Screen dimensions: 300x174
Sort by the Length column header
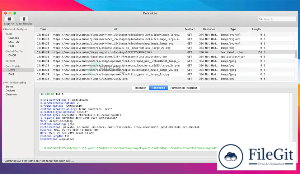pyautogui.click(x=256, y=29)
